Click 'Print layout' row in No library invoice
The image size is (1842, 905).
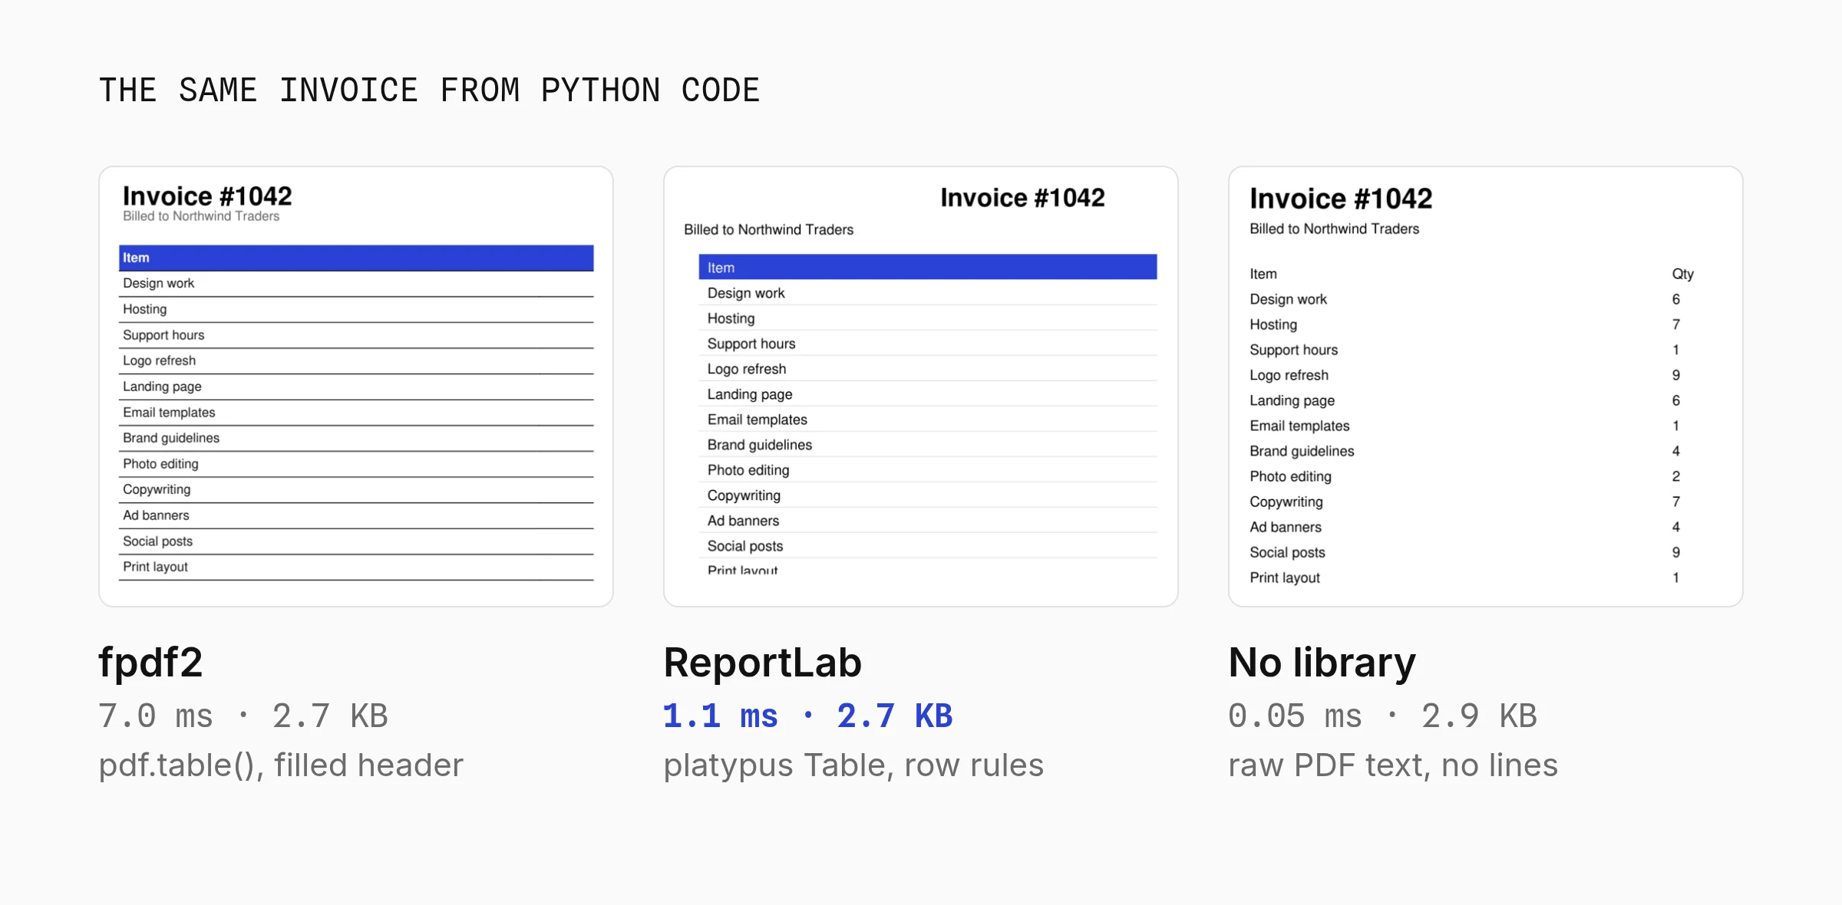(1472, 578)
